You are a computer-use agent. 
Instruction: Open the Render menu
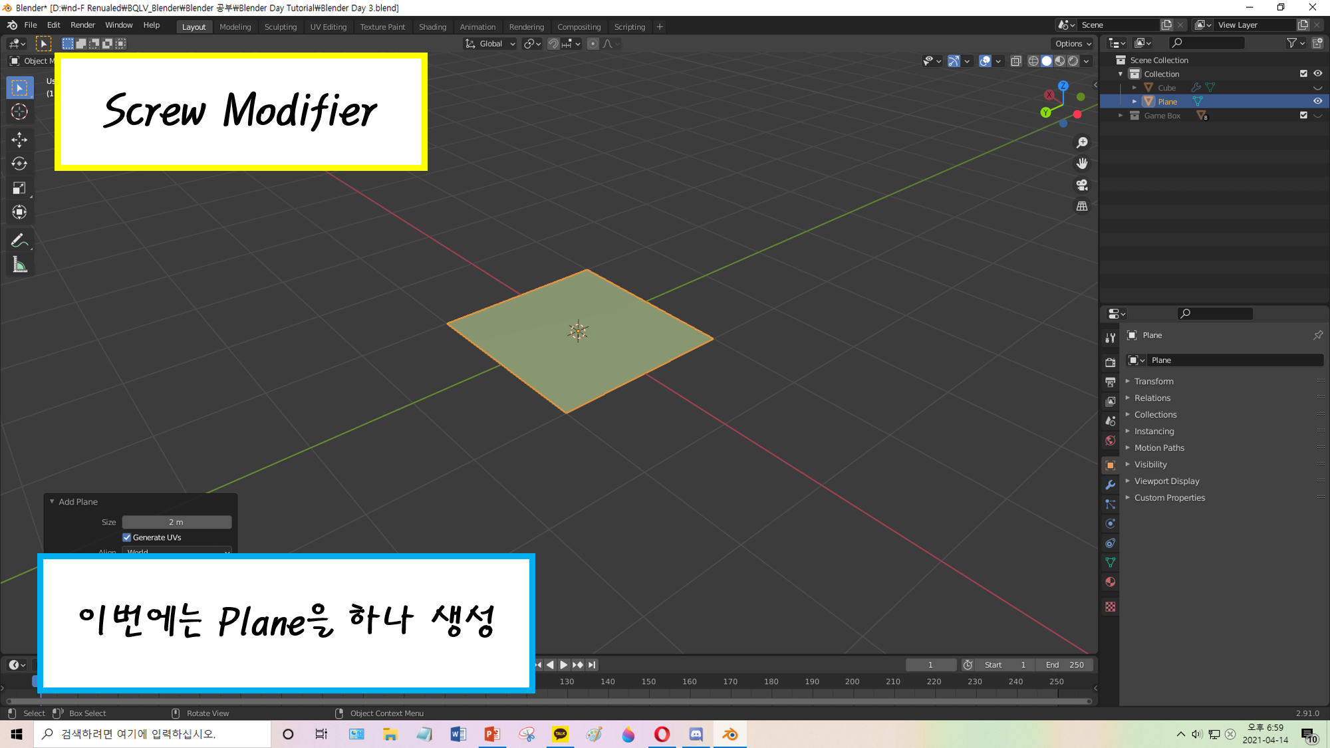(82, 25)
